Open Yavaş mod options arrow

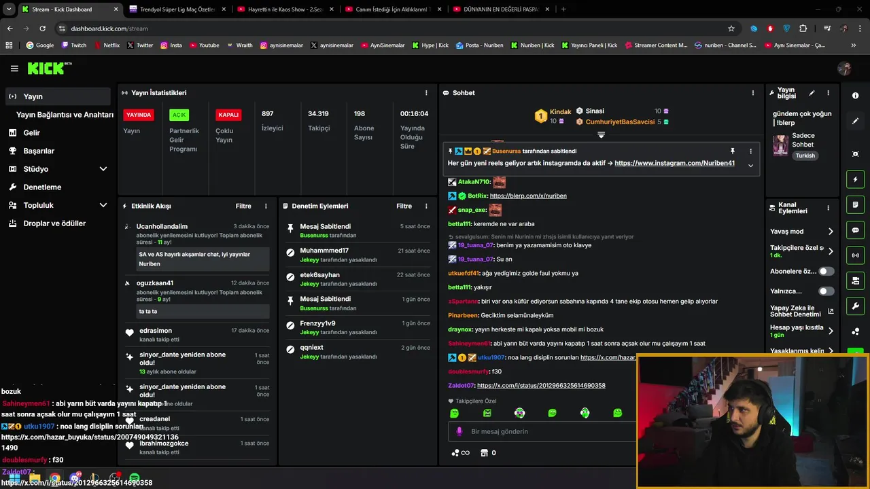(x=831, y=232)
